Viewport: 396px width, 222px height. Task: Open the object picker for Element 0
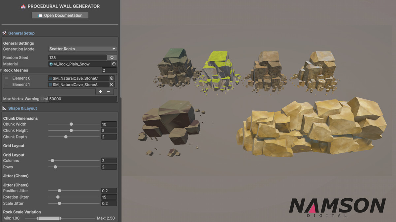tap(112, 78)
